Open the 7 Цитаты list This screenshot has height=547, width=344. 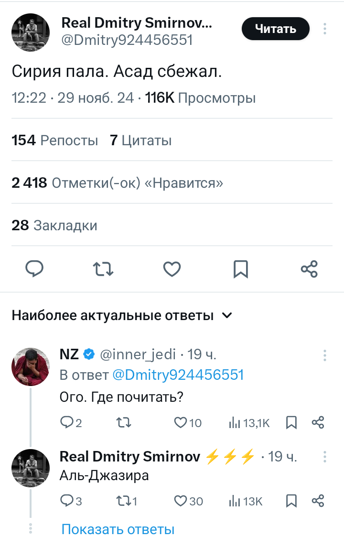tap(140, 140)
